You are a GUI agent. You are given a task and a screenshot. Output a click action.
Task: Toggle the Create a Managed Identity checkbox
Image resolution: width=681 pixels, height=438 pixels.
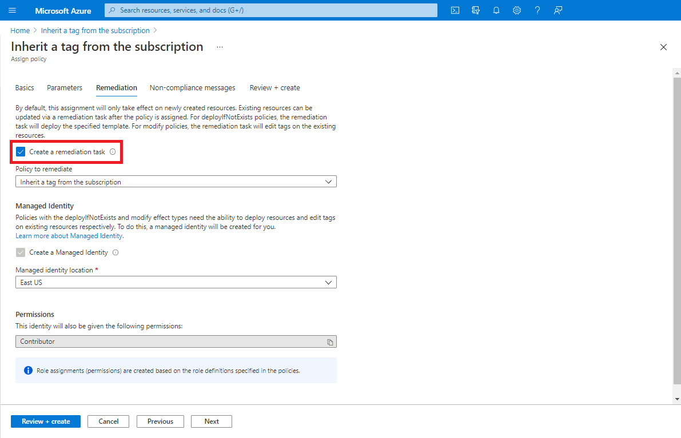21,252
